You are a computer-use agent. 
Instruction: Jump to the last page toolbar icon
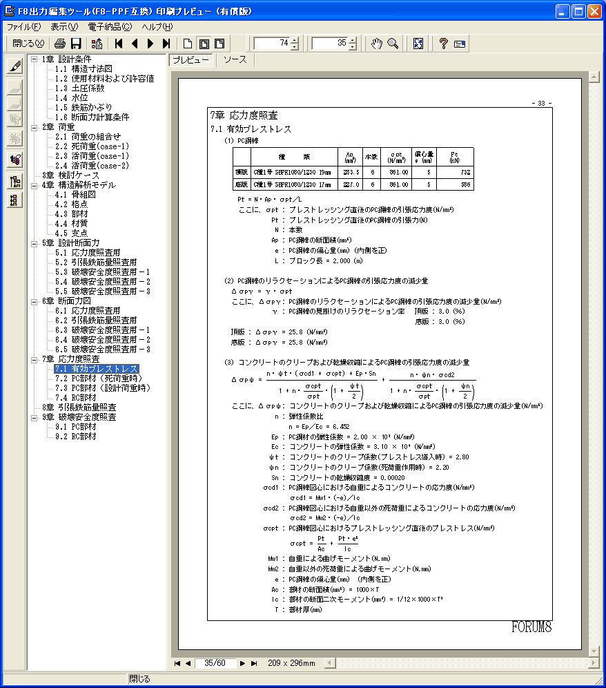pyautogui.click(x=166, y=44)
